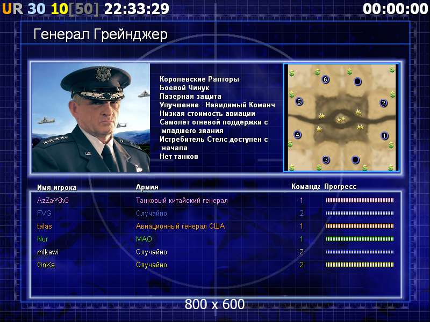Click the FVG loading progress bar
This screenshot has width=430, height=322.
coord(360,213)
